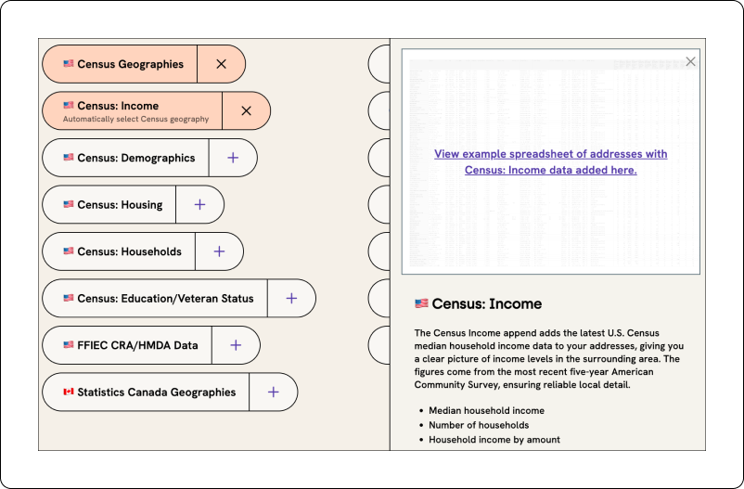Add Census: Housing with plus icon
744x489 pixels.
tap(199, 205)
